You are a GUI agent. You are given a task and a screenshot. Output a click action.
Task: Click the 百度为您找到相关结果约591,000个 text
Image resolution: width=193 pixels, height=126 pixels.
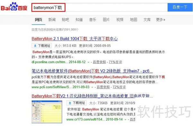click(x=55, y=29)
